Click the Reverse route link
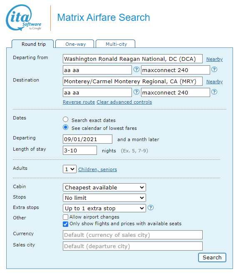Screen dimensions: 238x276 [79, 102]
